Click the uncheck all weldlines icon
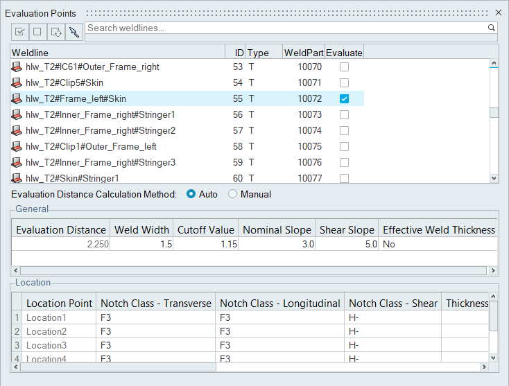This screenshot has height=386, width=509. [x=38, y=31]
